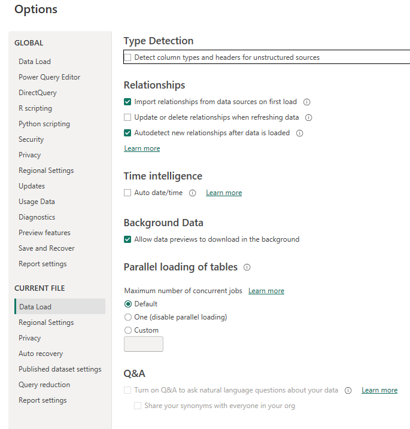The image size is (410, 429).
Task: Click info icon next to Q&A option
Action: 348,391
